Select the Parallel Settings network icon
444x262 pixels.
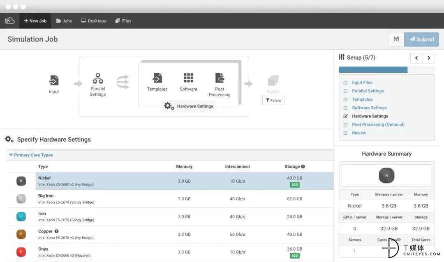(98, 78)
